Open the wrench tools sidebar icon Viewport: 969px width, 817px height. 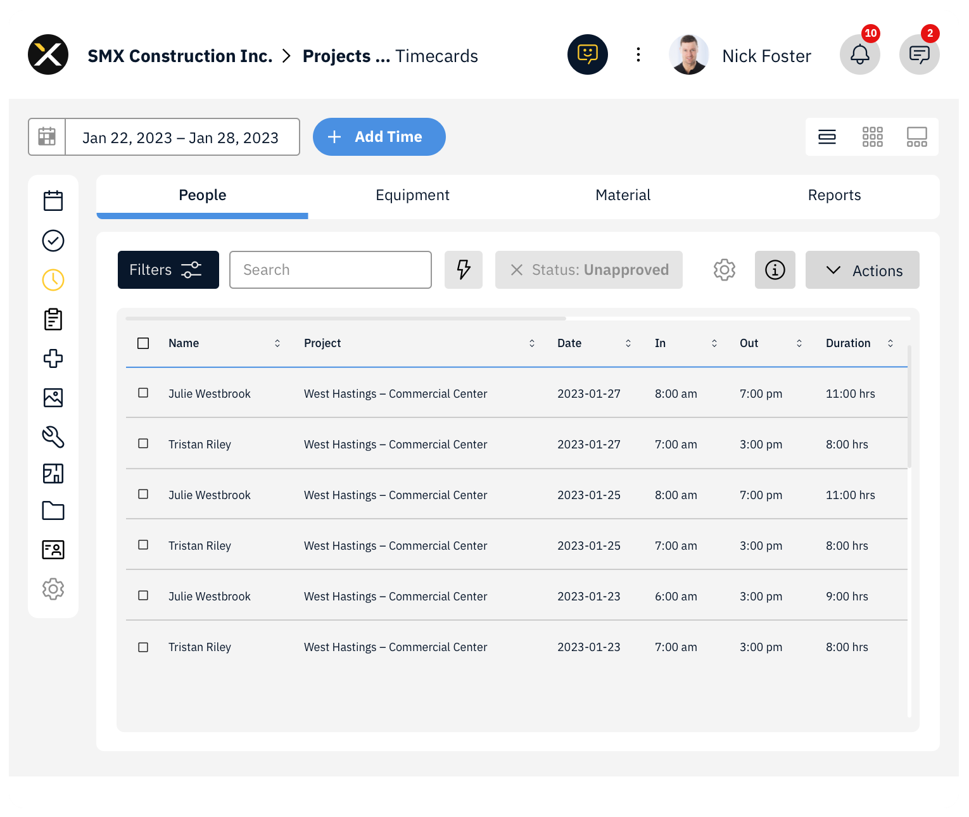(53, 437)
